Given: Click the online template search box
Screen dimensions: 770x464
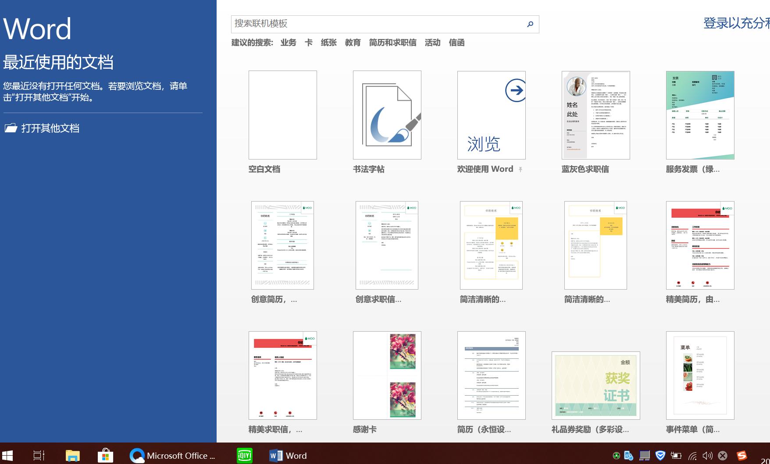Looking at the screenshot, I should click(x=377, y=24).
